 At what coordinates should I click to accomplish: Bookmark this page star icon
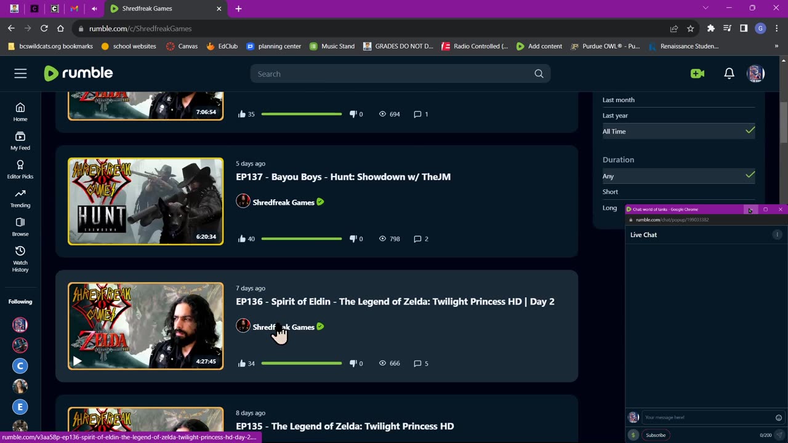click(691, 28)
